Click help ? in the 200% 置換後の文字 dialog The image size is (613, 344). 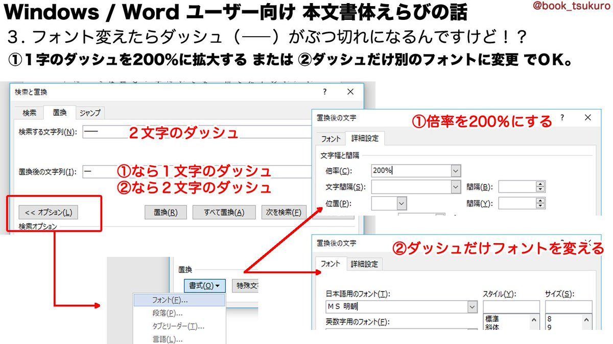(x=562, y=117)
